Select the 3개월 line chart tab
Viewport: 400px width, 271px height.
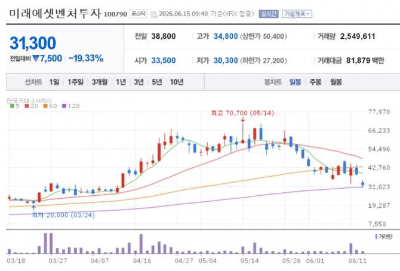[x=100, y=82]
